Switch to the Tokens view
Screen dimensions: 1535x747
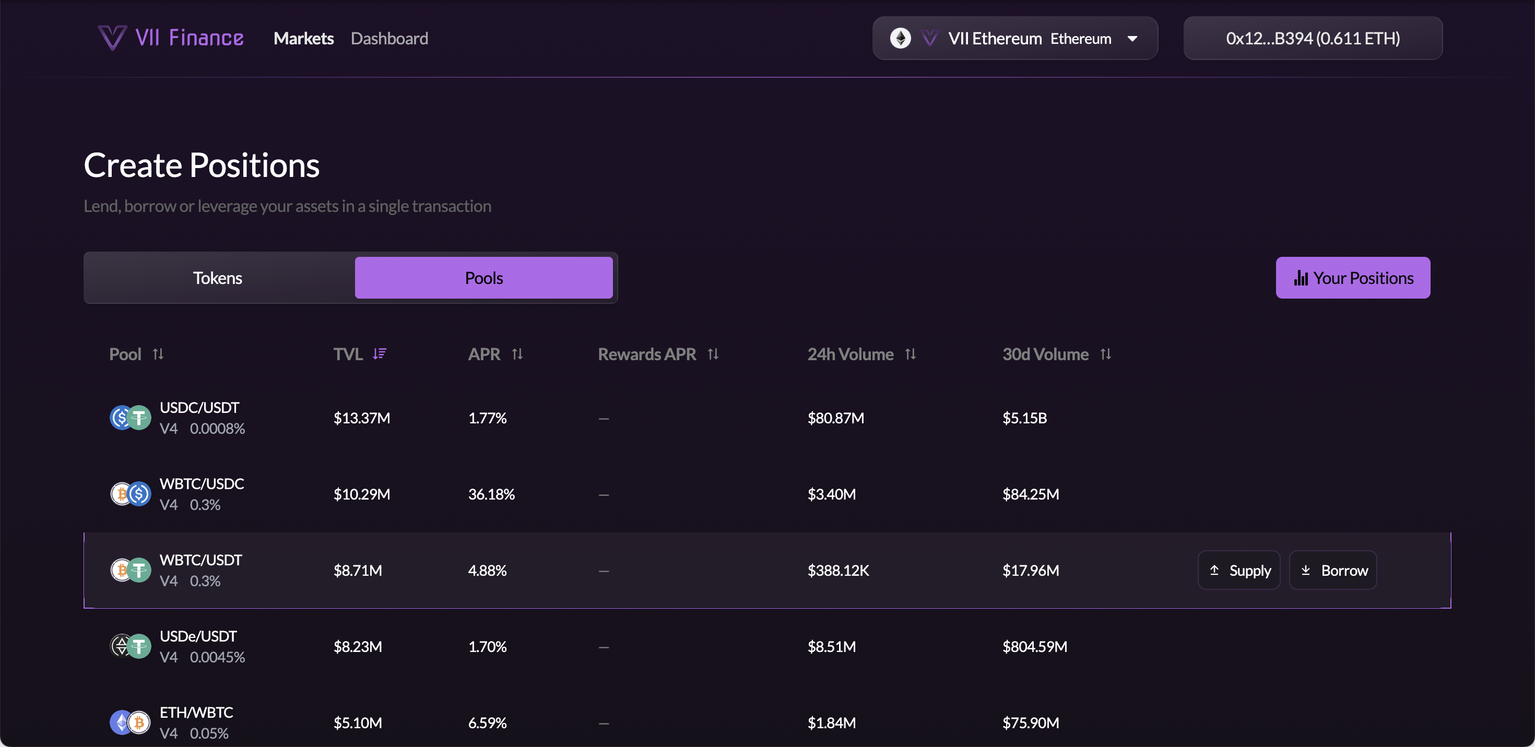(x=218, y=277)
